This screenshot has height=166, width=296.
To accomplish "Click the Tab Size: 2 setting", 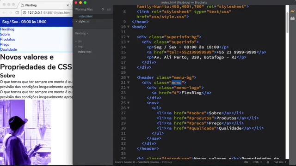I will tap(280, 162).
